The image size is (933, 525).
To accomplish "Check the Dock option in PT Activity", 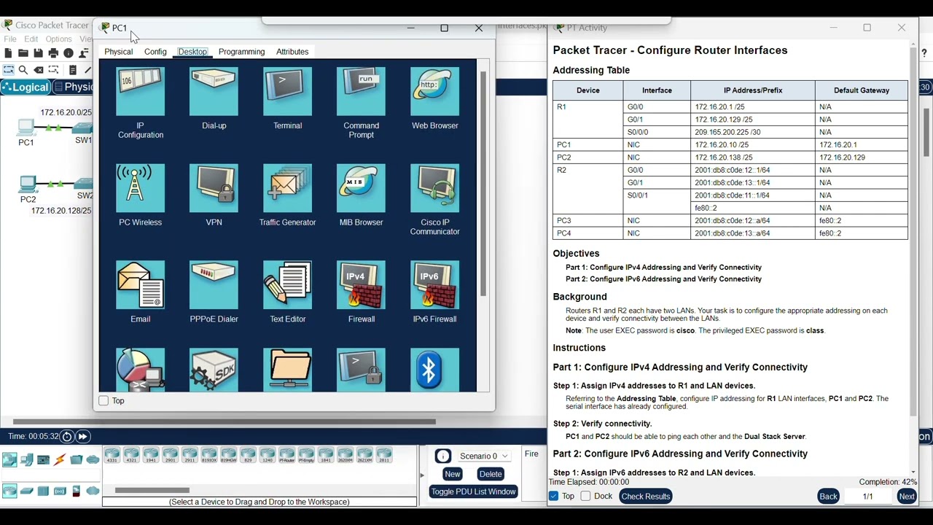I will [x=585, y=496].
